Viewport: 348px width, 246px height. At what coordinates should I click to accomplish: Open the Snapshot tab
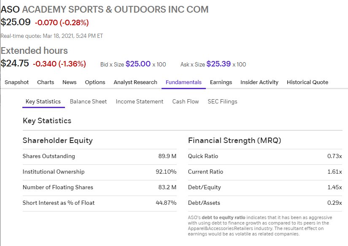16,82
